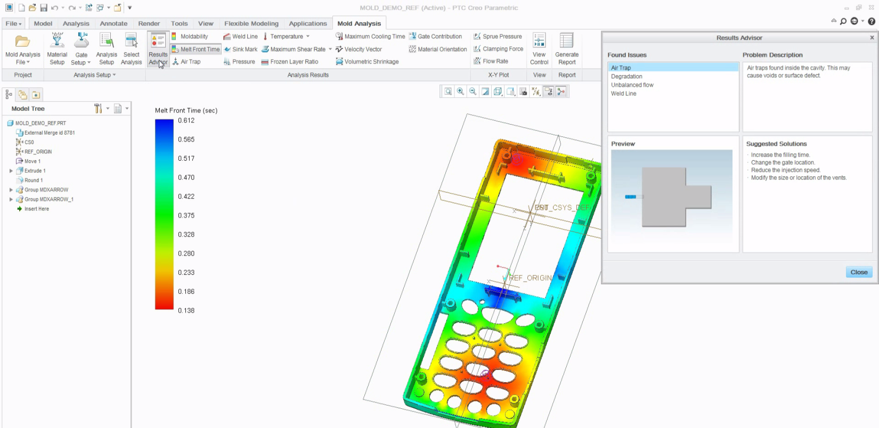Customize the quick access toolbar dropdown
This screenshot has width=879, height=428.
[129, 7]
